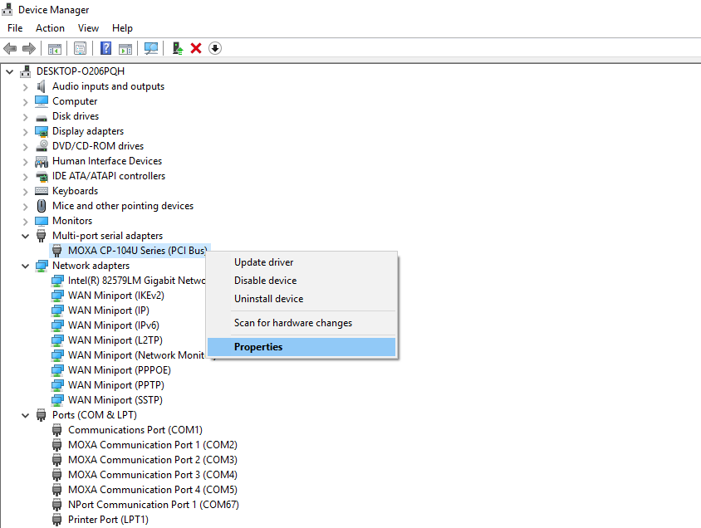
Task: Select the Back navigation arrow icon
Action: 10,48
